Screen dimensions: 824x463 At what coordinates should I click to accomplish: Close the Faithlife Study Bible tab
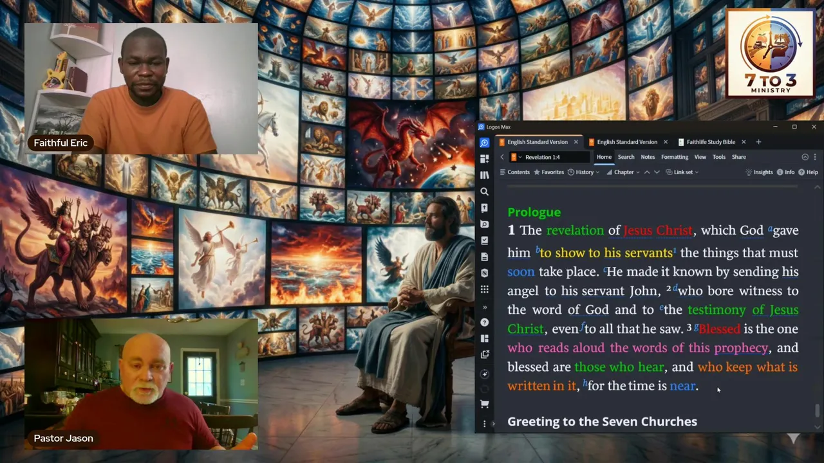click(x=744, y=142)
